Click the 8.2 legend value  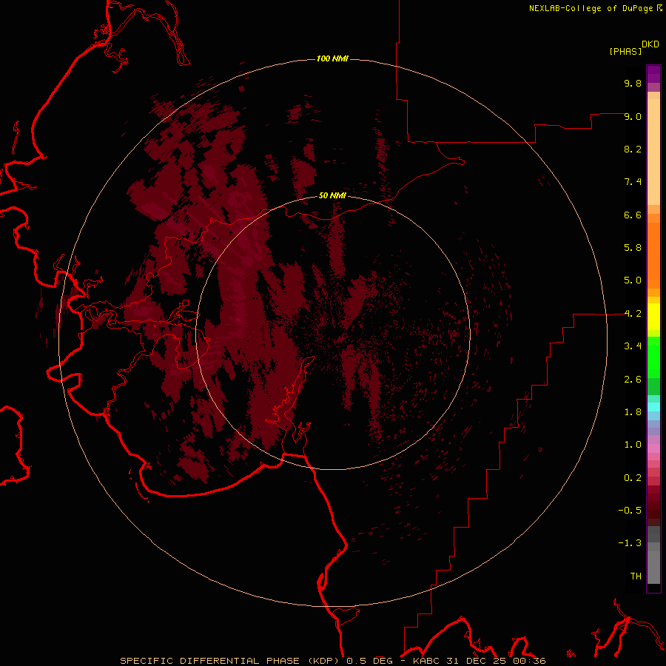(633, 149)
